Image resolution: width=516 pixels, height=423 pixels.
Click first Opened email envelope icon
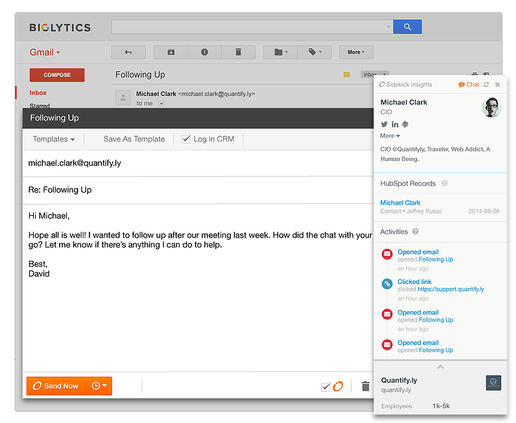click(387, 254)
